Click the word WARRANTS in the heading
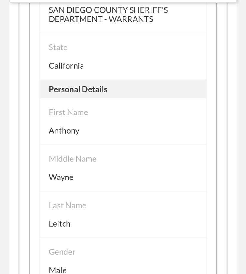Viewport: 246px width, 274px height. [131, 19]
